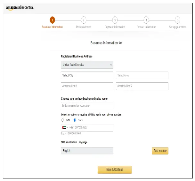Click the store name input field
This screenshot has height=181, width=195.
[x=87, y=105]
